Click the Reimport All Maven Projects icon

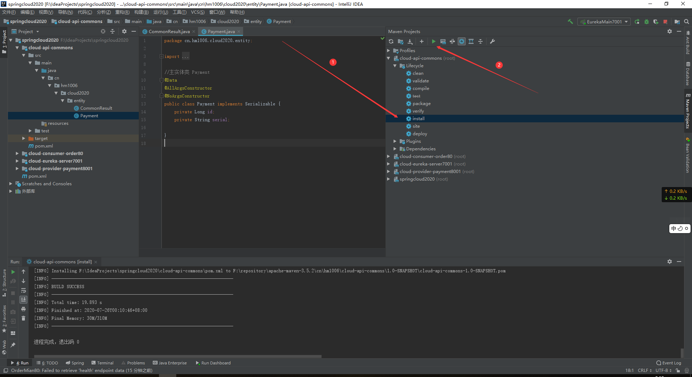[x=391, y=41]
